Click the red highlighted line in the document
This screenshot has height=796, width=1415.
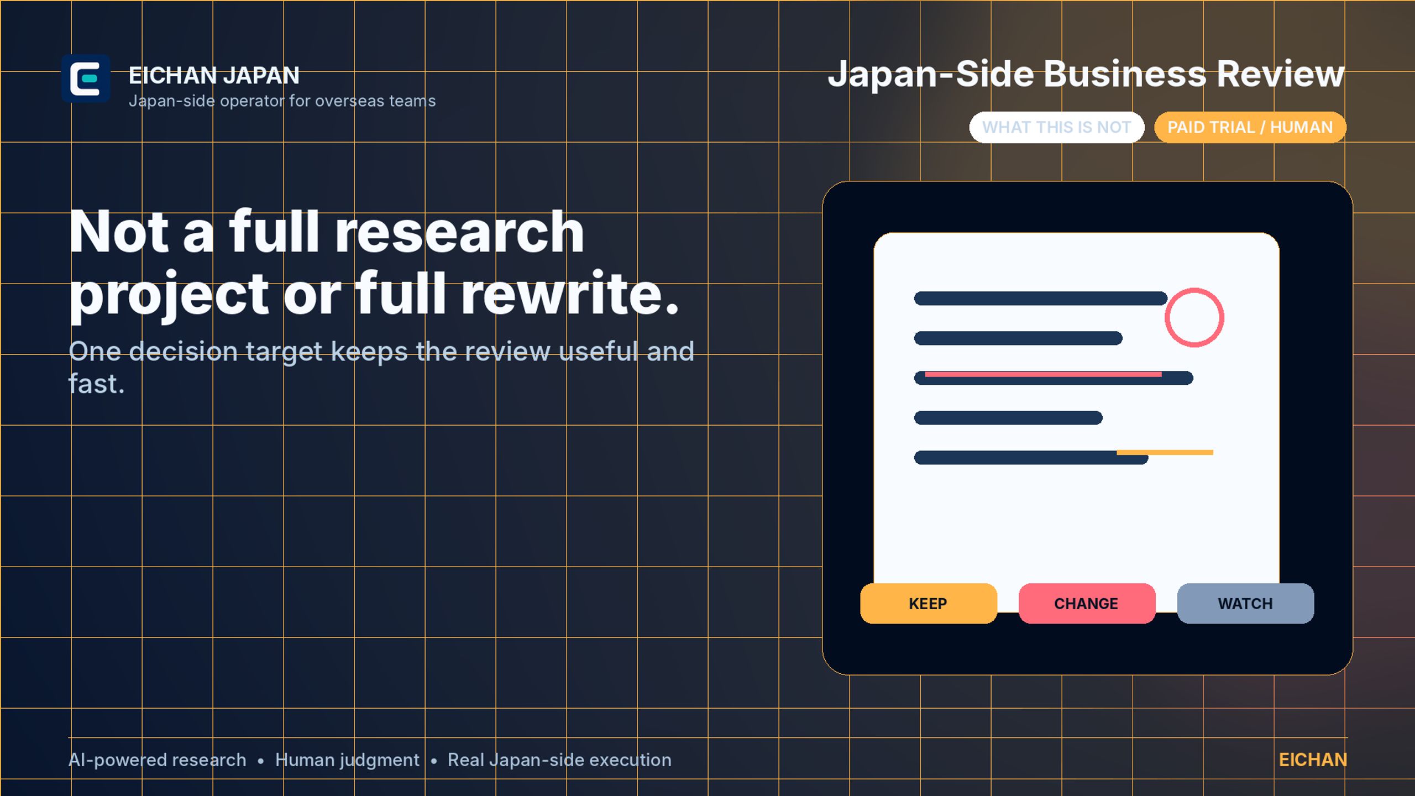[x=1043, y=374]
